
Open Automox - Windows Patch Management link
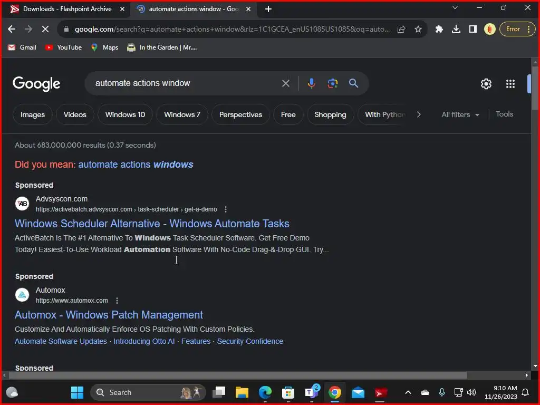109,315
